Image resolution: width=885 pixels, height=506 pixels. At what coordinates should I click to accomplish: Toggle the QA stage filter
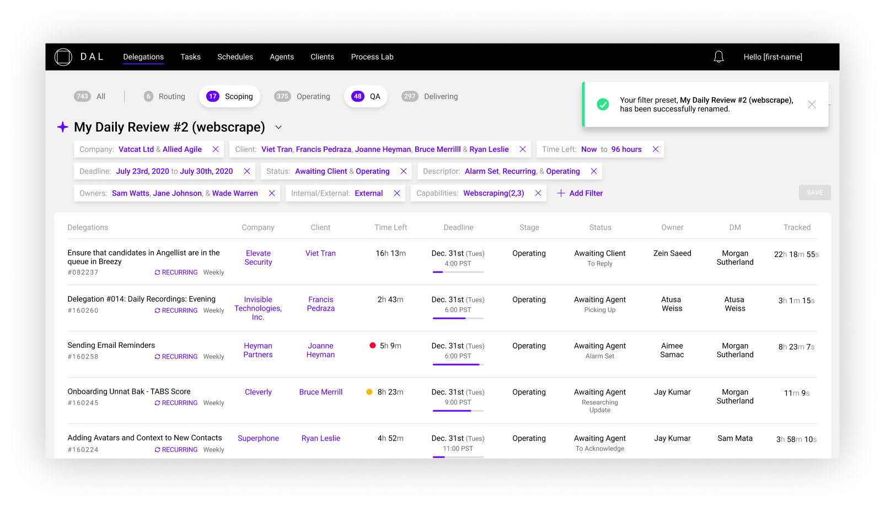(x=366, y=96)
